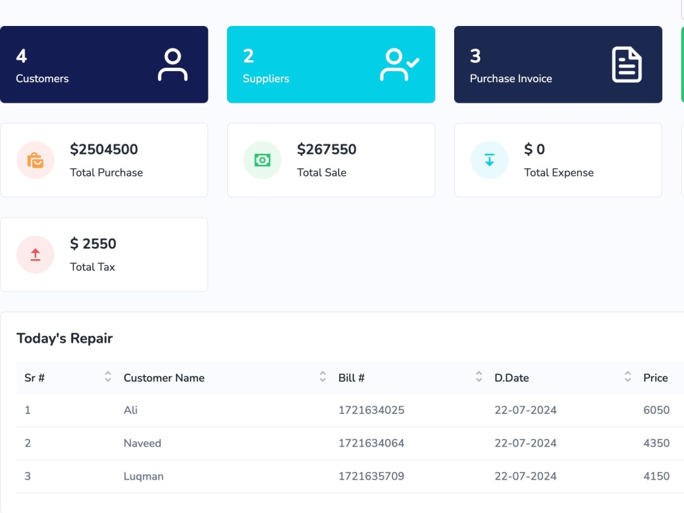684x513 pixels.
Task: Select the Total Sale $267550 card
Action: pyautogui.click(x=331, y=160)
